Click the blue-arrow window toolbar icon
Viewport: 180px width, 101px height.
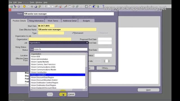(x=94, y=6)
